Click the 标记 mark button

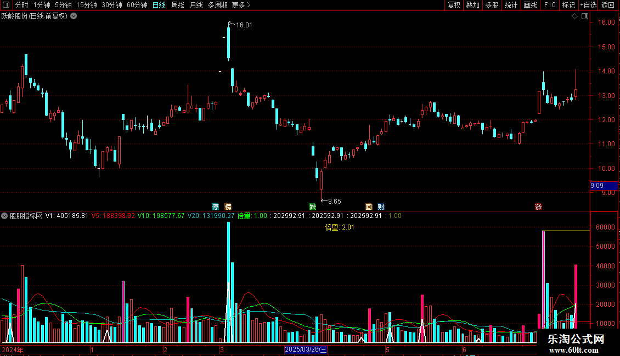pyautogui.click(x=568, y=5)
